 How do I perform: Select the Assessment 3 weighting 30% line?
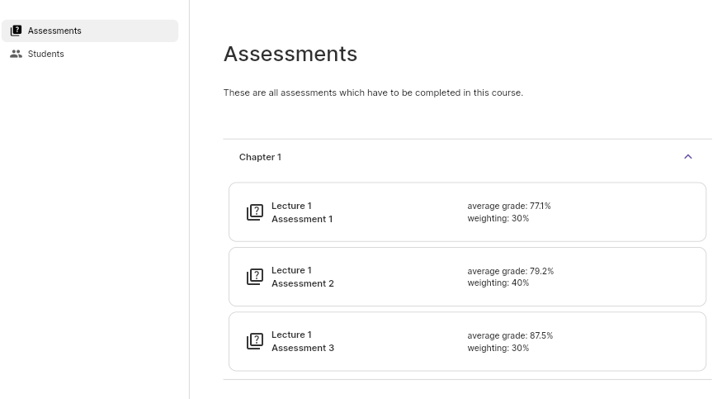click(x=498, y=348)
